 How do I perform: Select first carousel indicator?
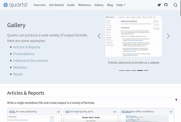click(121, 70)
